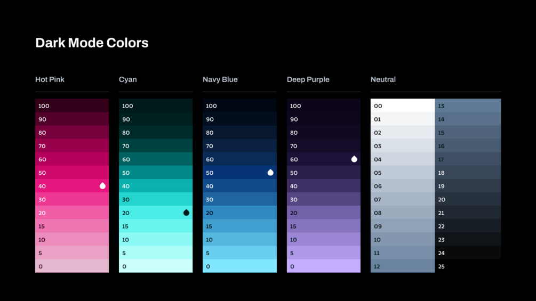The height and width of the screenshot is (301, 536).
Task: Click the Cyan column heading
Action: pyautogui.click(x=127, y=79)
